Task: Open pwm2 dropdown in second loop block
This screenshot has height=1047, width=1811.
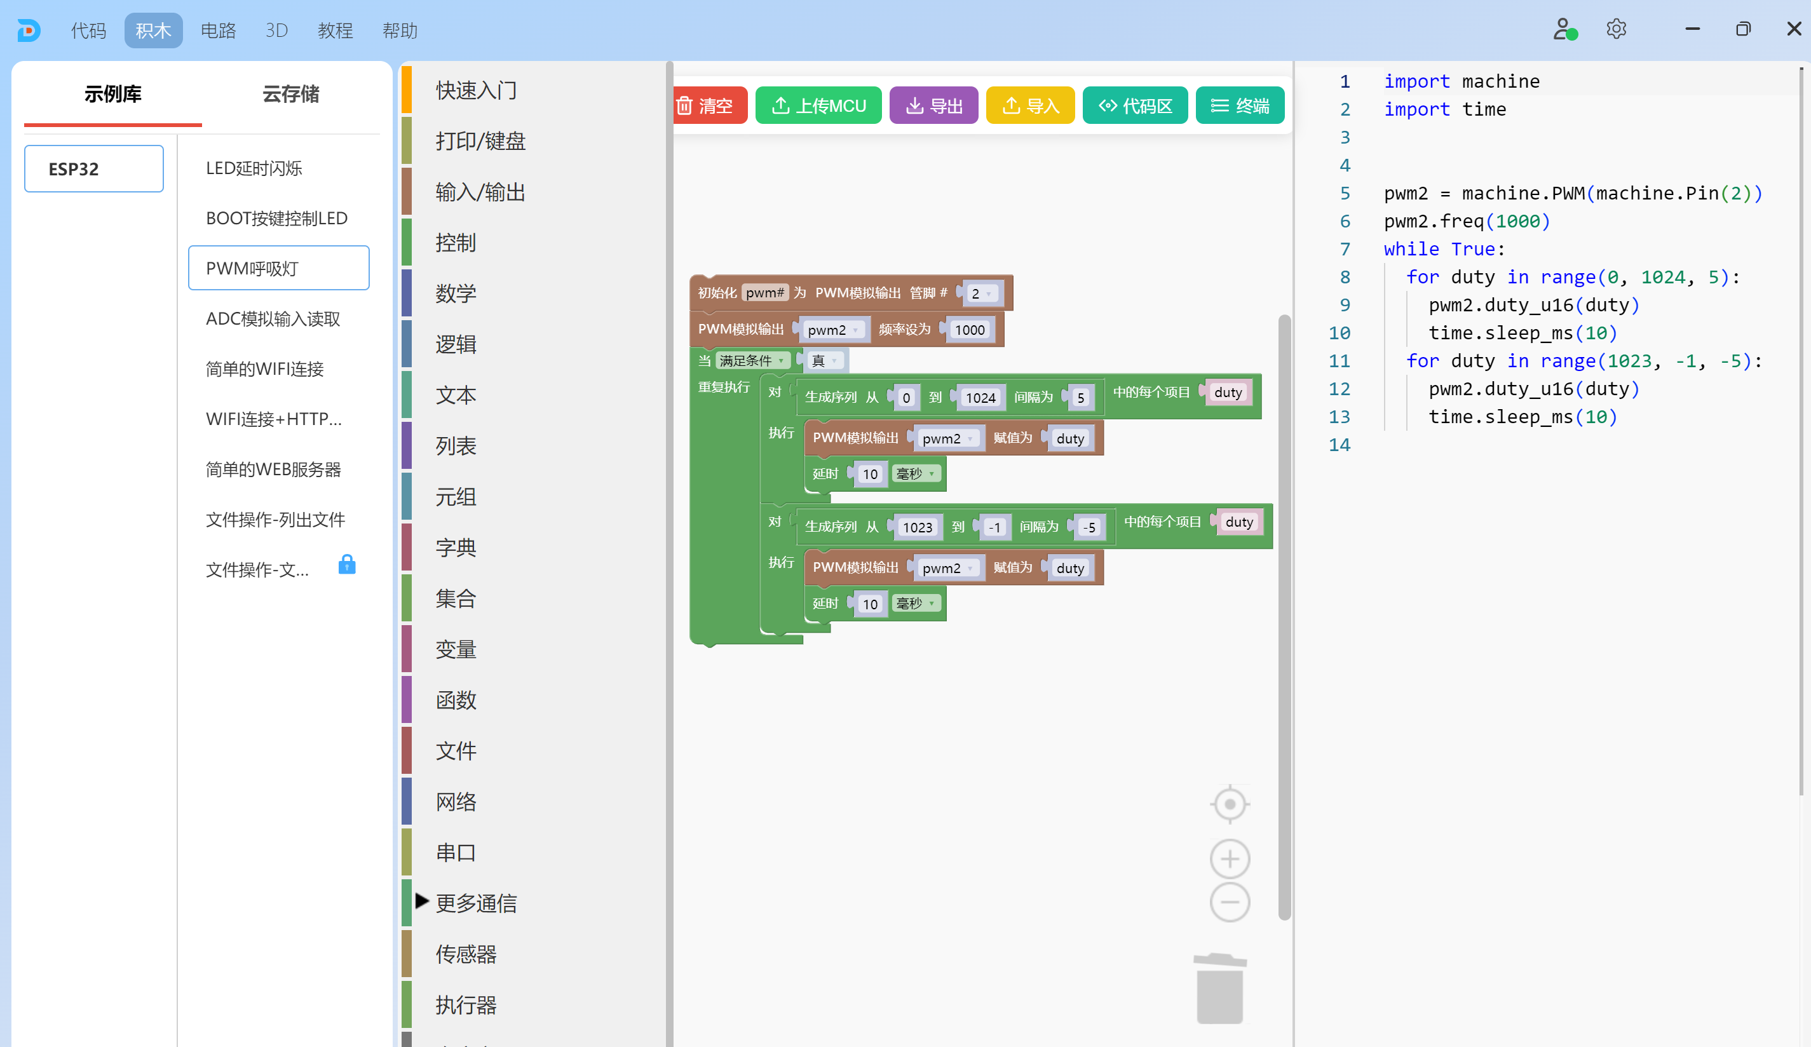Action: (947, 568)
